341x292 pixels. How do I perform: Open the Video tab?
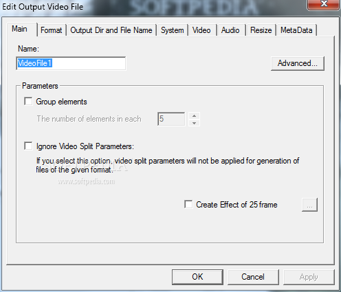point(201,30)
